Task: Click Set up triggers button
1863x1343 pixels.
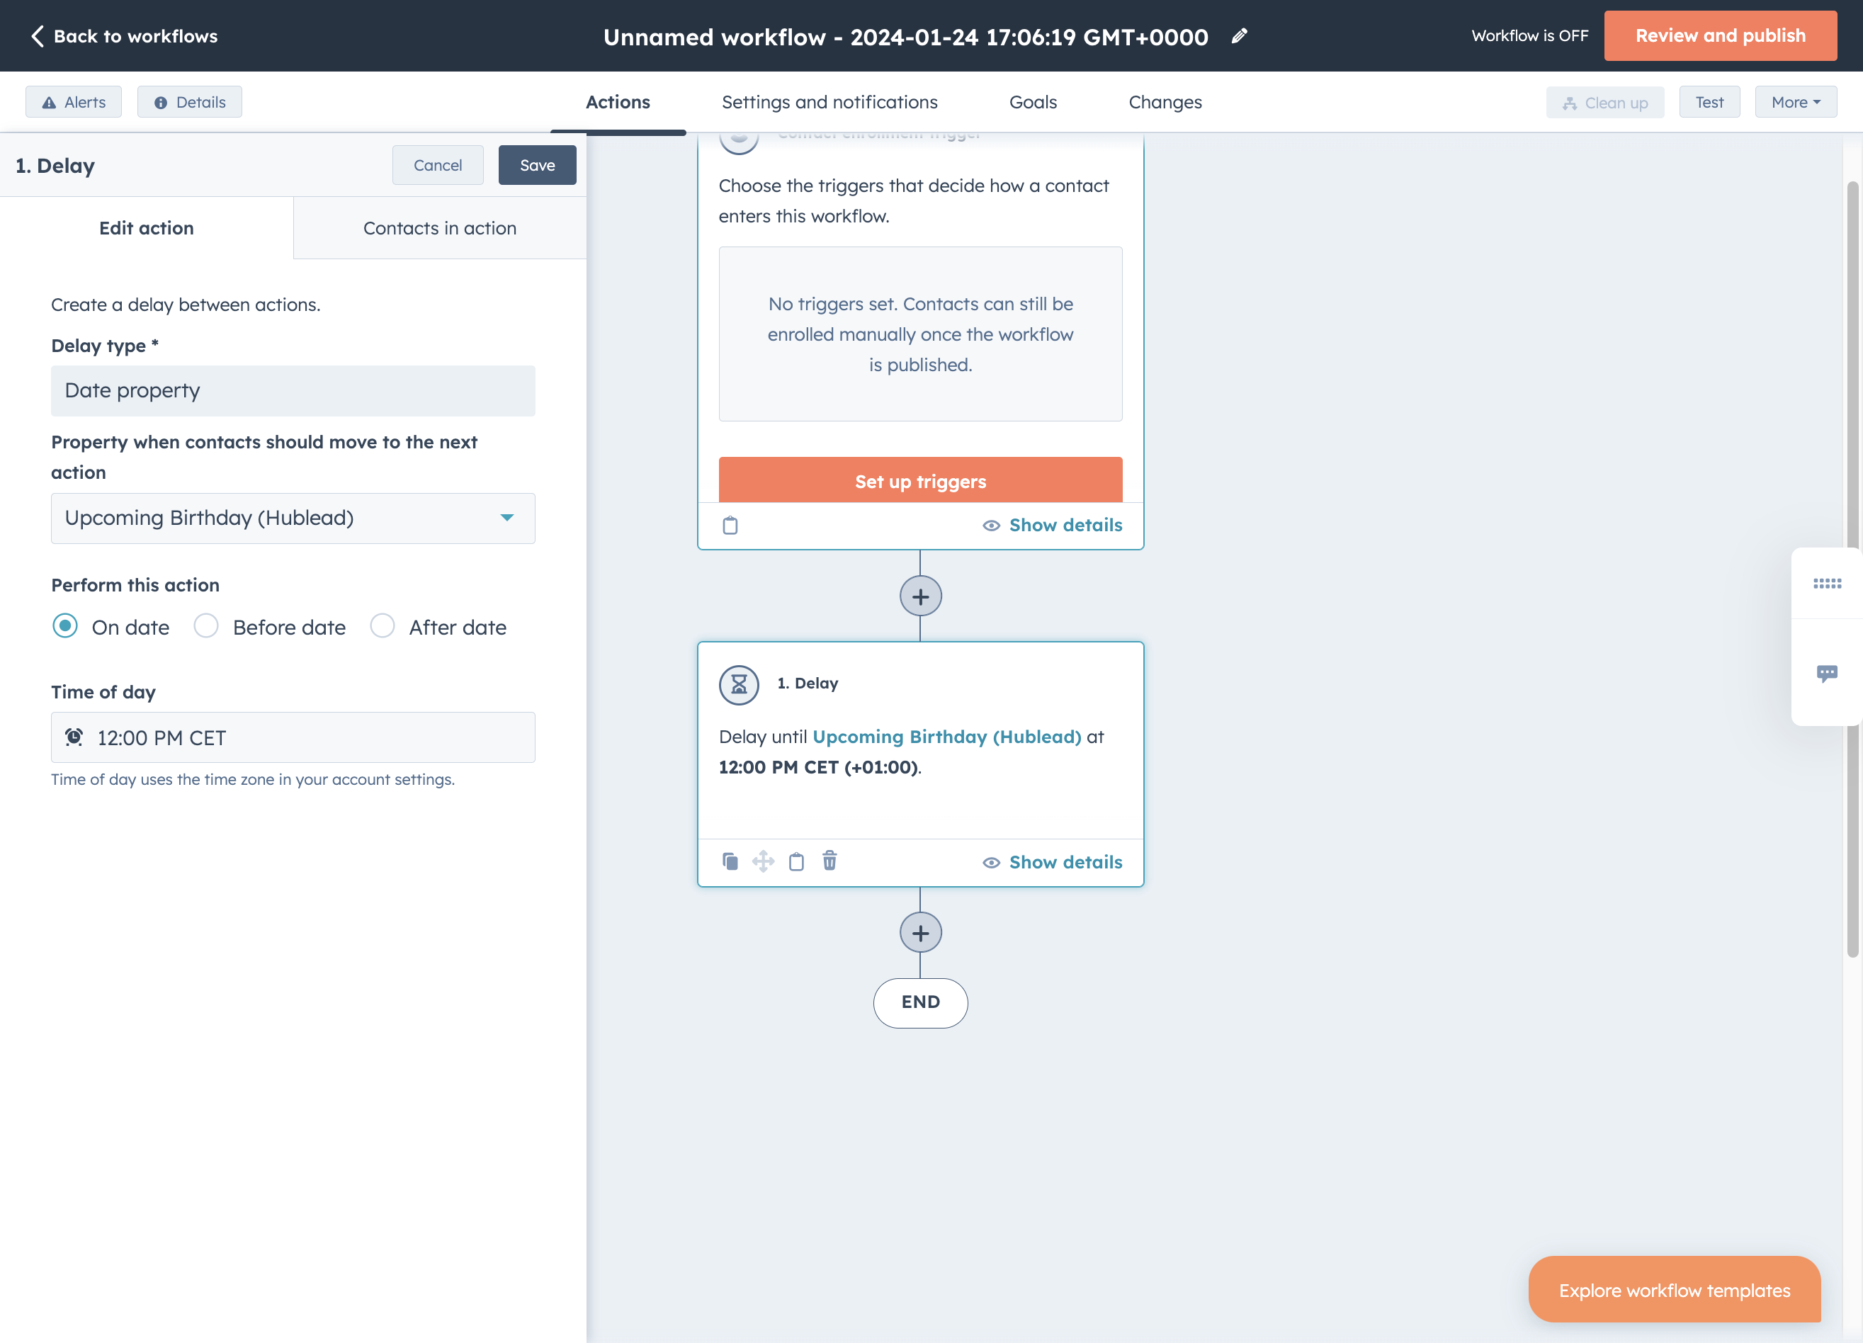Action: coord(920,480)
